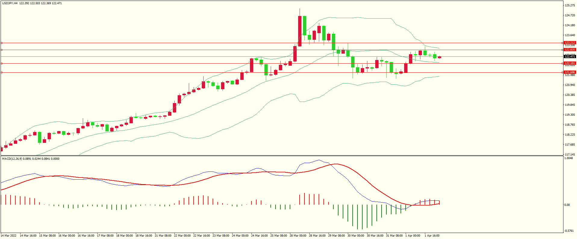Click the 122.101 red price label
The width and height of the screenshot is (577, 239).
coord(570,63)
